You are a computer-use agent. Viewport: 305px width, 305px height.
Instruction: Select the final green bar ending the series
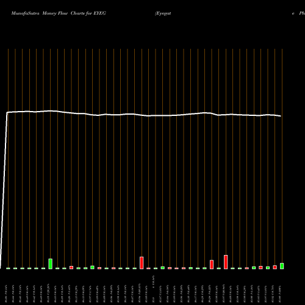click(x=282, y=266)
